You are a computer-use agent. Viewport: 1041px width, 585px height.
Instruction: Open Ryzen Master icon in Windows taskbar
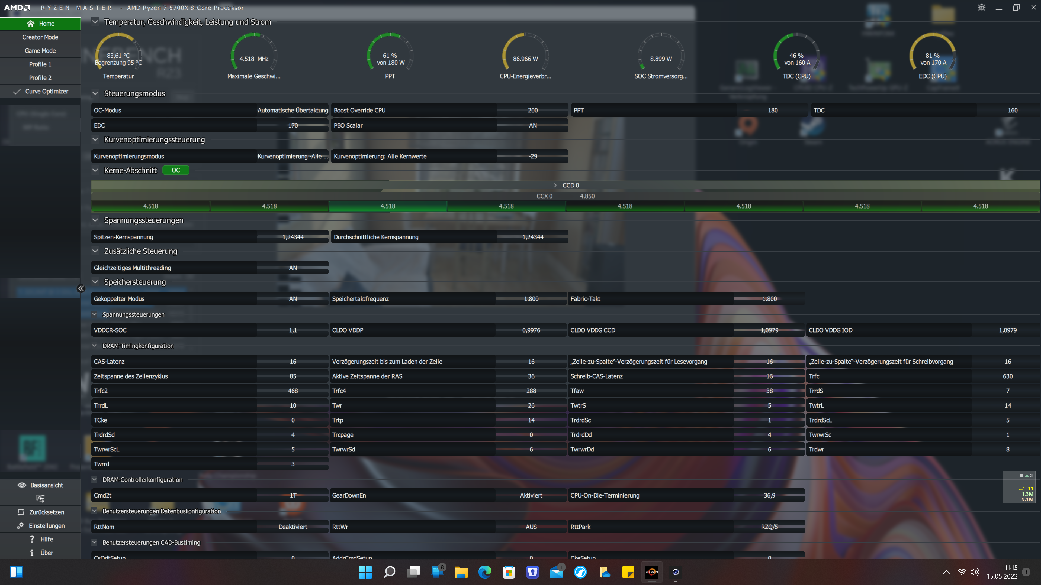[651, 572]
